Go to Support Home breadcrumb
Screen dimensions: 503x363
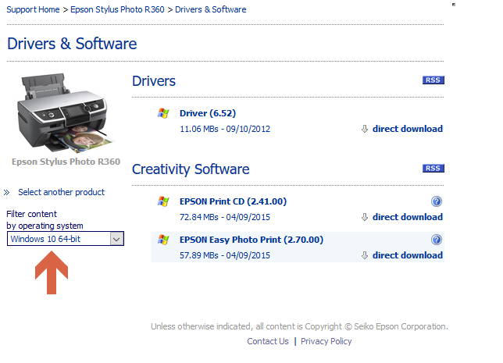33,9
